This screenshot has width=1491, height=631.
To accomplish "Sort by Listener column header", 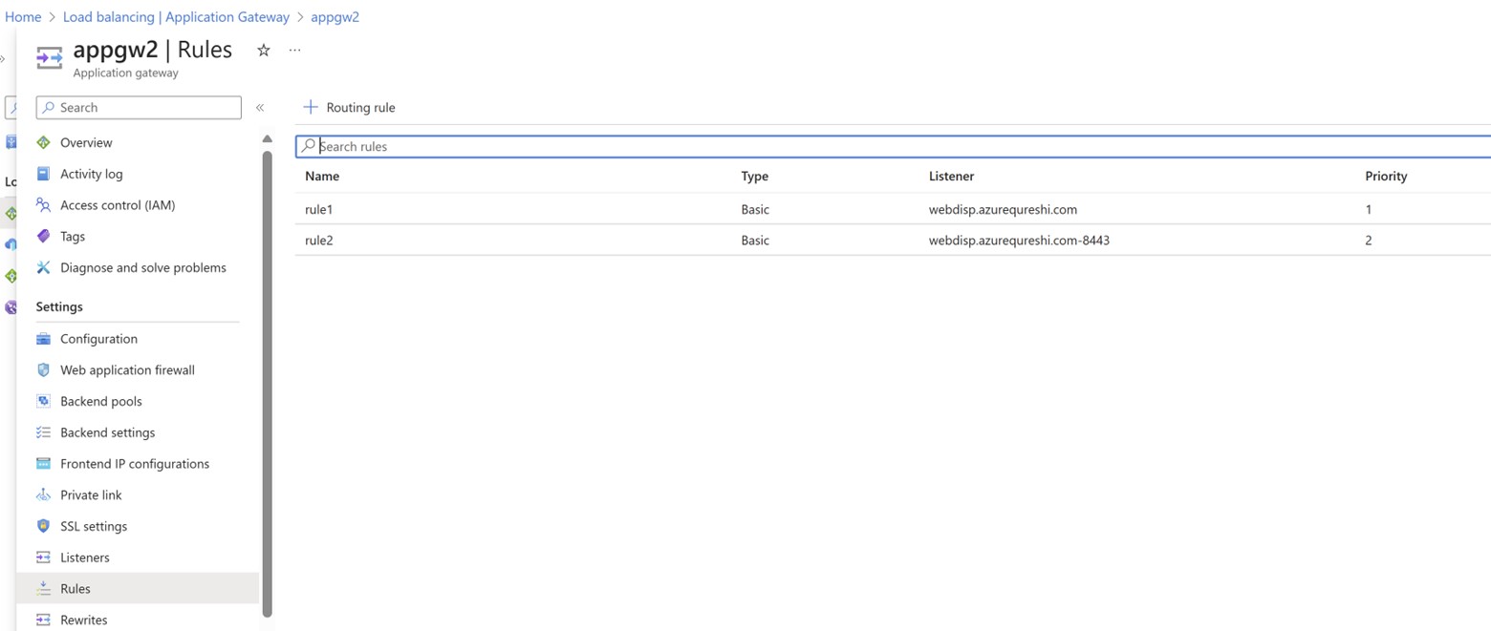I will (951, 176).
